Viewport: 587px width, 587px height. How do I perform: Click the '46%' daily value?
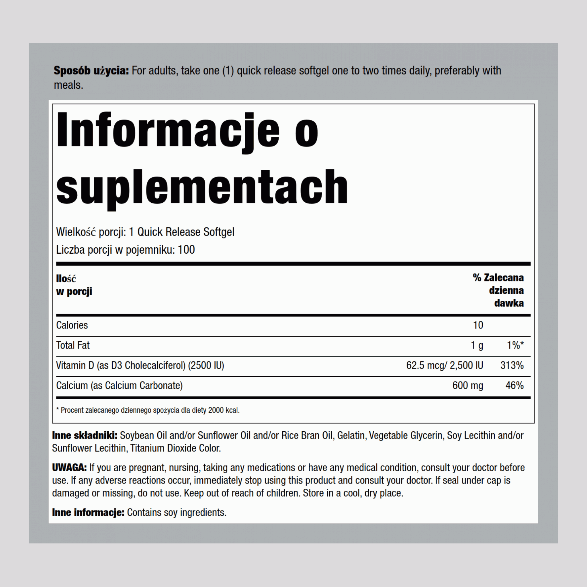click(515, 385)
